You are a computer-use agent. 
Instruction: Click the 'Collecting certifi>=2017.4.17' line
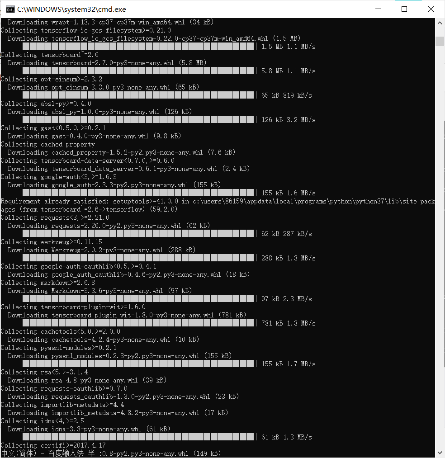pyautogui.click(x=53, y=445)
